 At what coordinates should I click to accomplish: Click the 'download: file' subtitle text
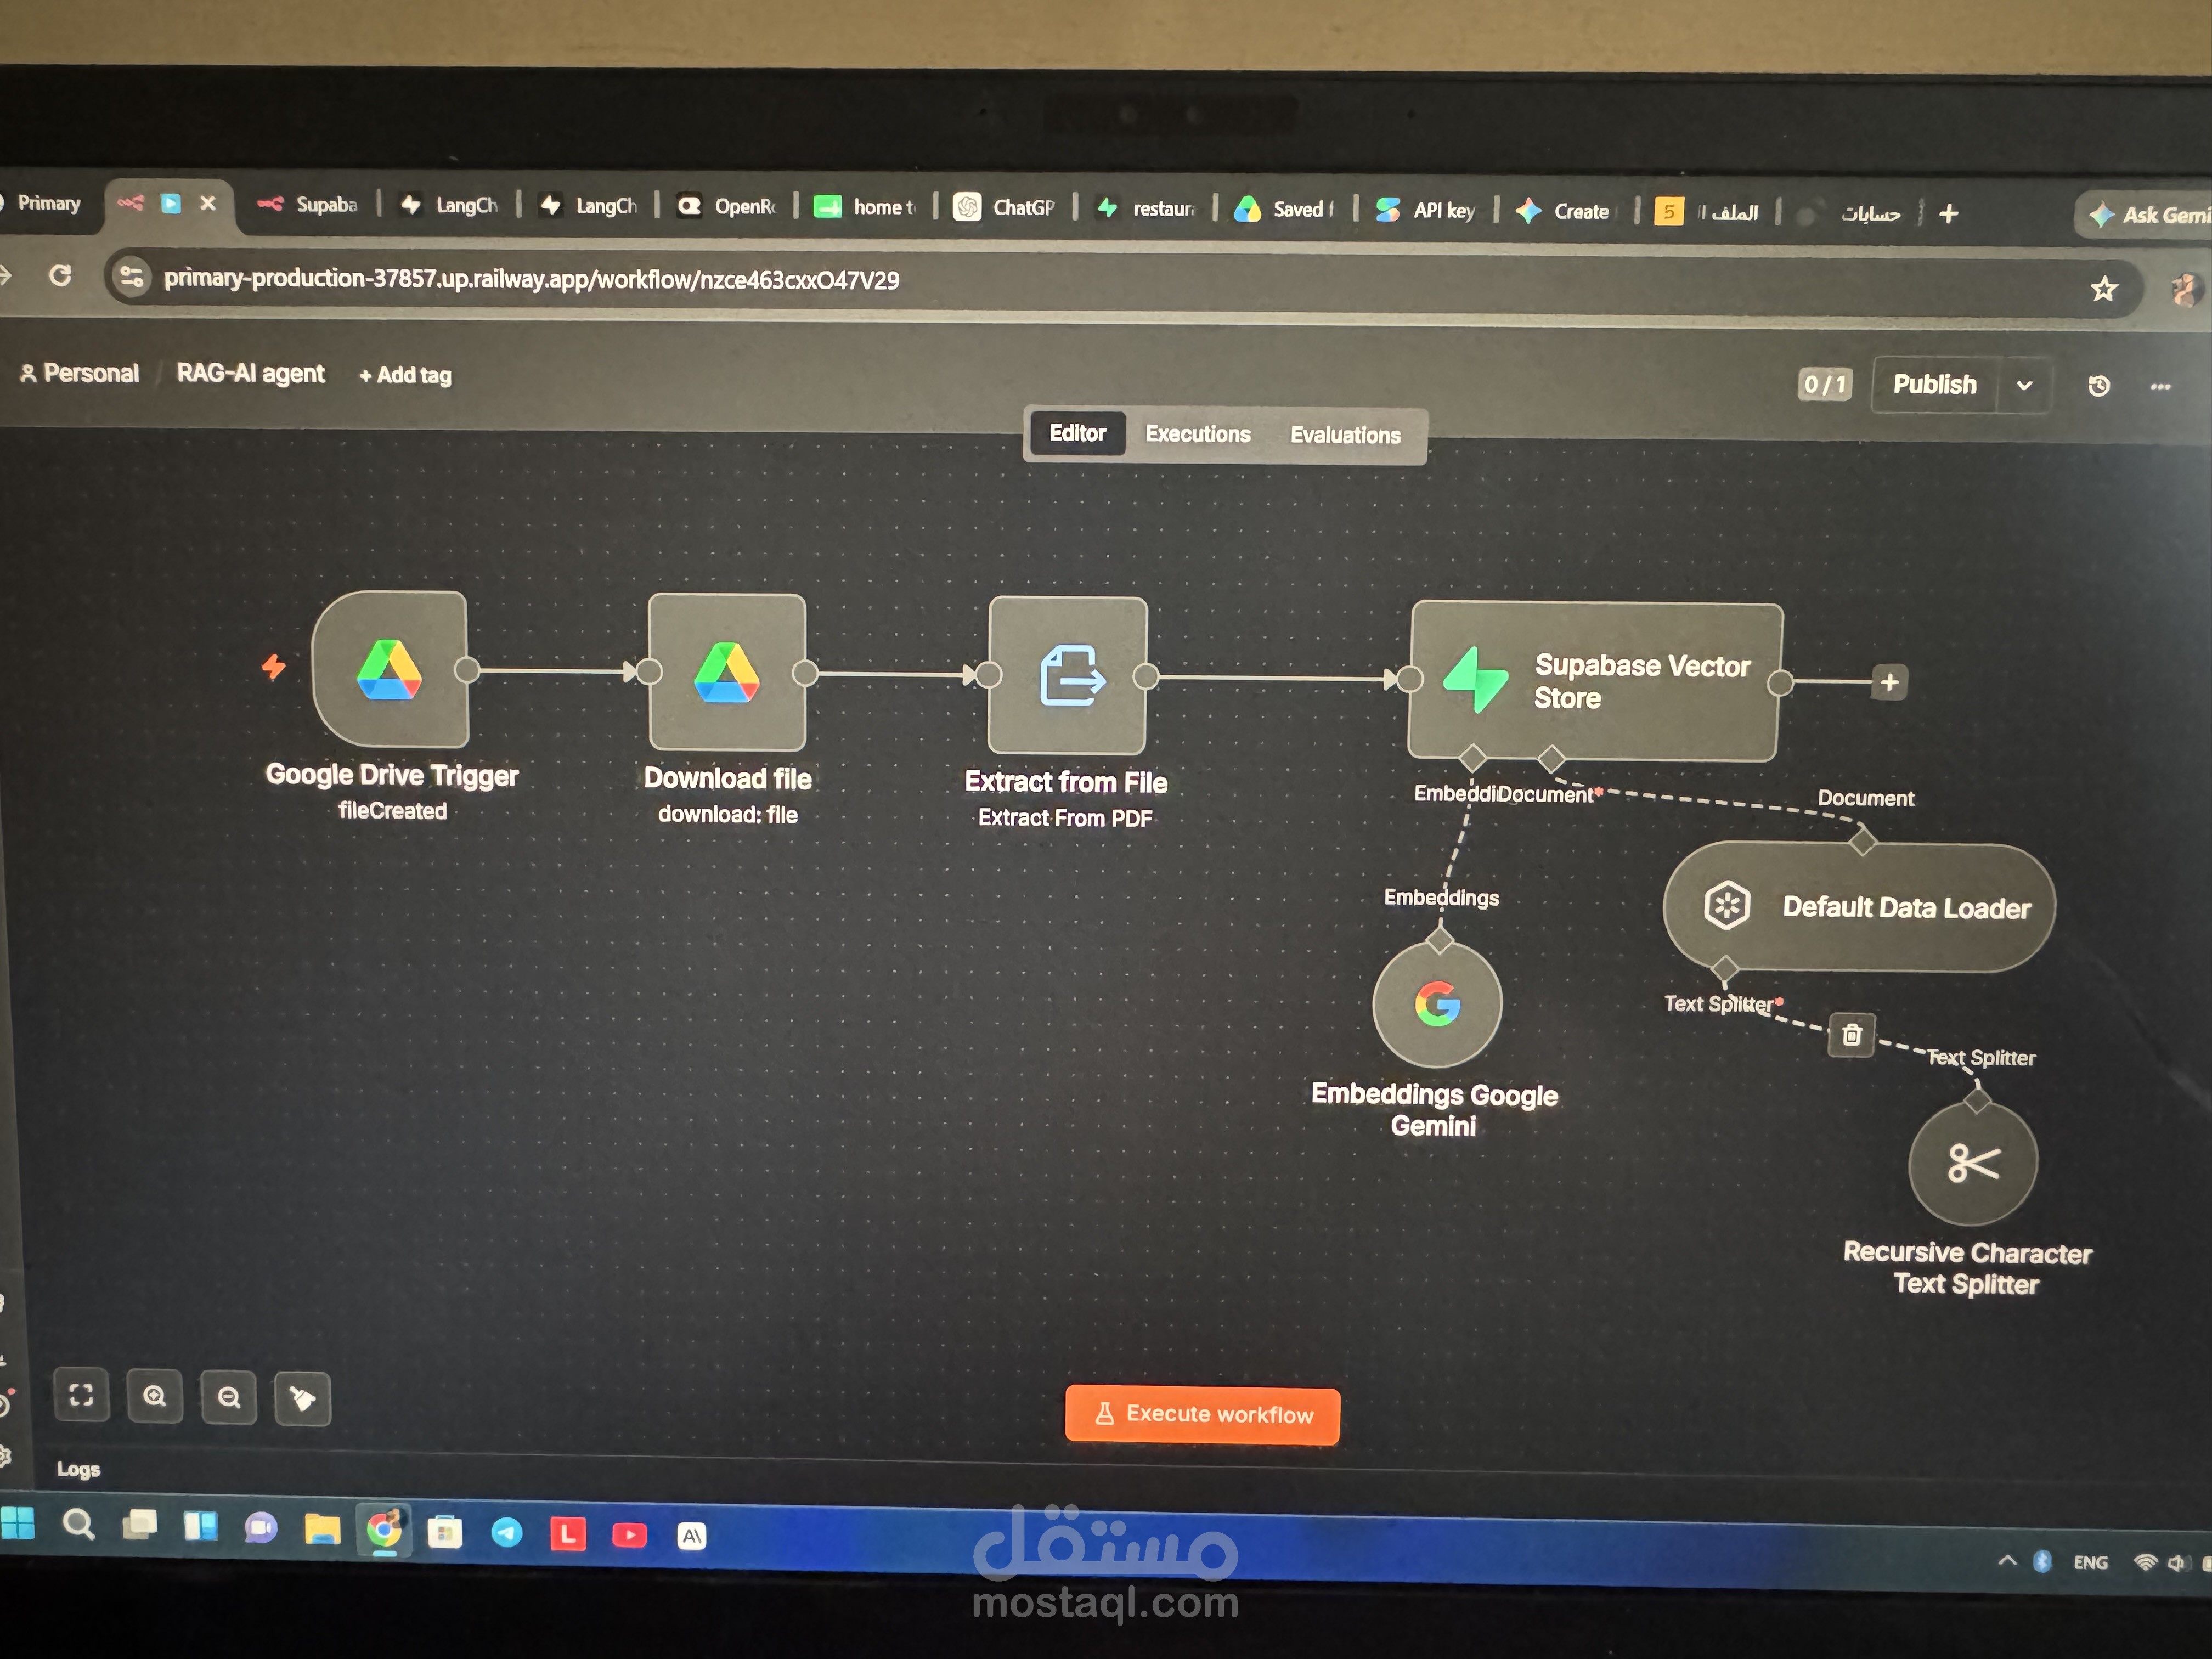[x=727, y=814]
